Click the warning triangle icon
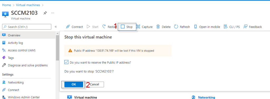The width and height of the screenshot is (270, 99). click(70, 51)
